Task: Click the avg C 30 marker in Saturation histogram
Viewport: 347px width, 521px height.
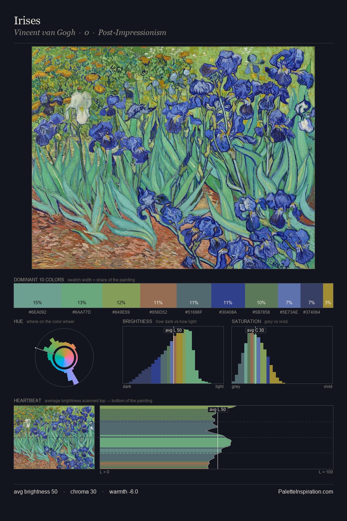Action: click(256, 330)
